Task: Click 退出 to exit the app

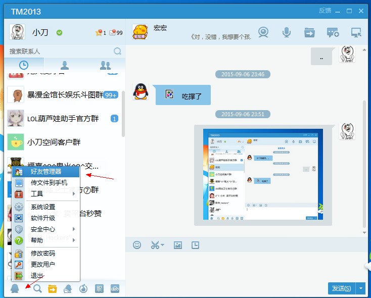Action: [x=46, y=276]
